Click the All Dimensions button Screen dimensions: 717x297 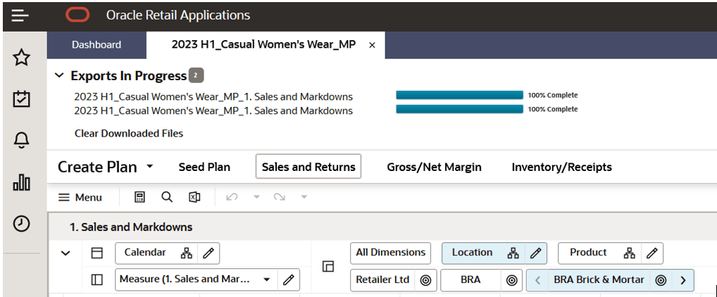pos(391,253)
